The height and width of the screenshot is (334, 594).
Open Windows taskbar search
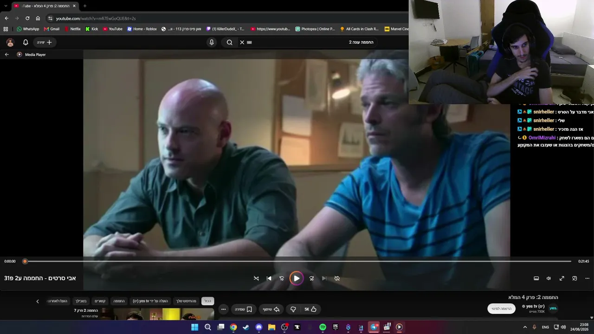(x=208, y=327)
